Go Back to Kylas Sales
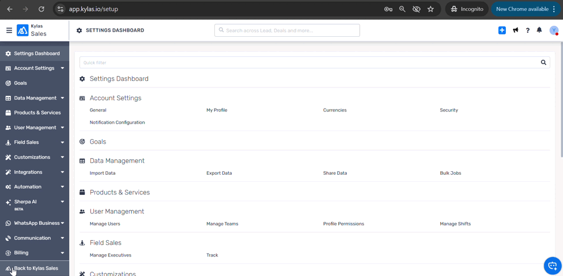563x276 pixels. [x=35, y=268]
